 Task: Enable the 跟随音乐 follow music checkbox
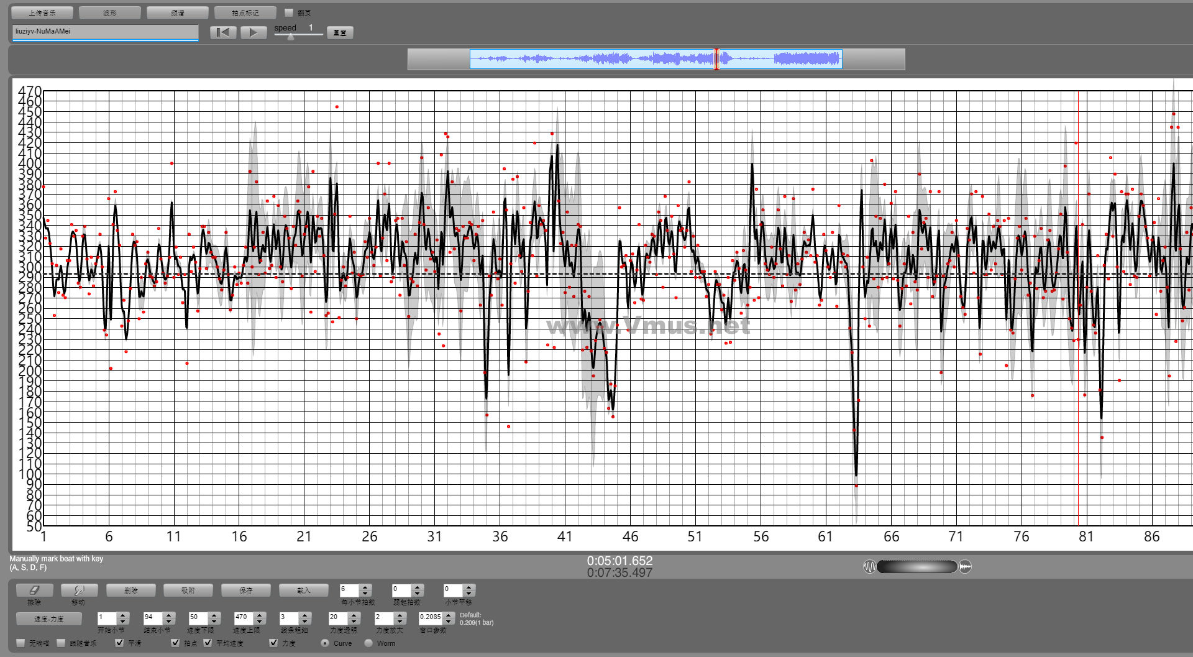click(x=61, y=643)
